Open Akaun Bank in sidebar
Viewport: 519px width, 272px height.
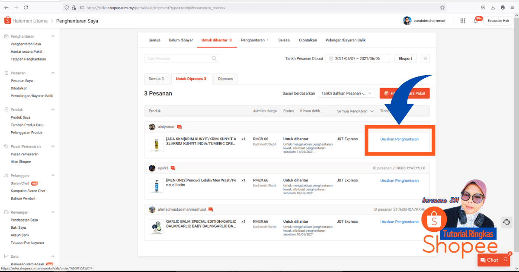20,235
